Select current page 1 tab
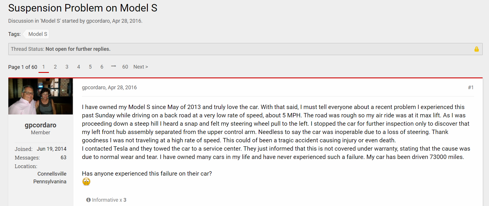489x206 pixels. [x=44, y=67]
